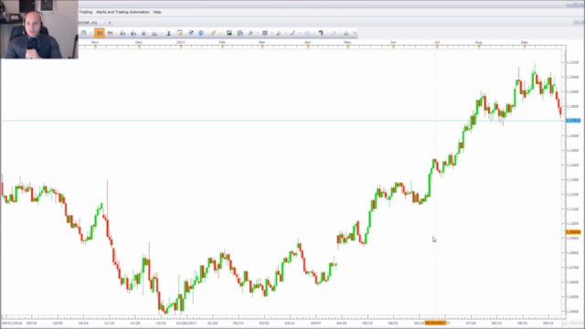
Task: Click the yellow note icon in toolbar
Action: [179, 33]
